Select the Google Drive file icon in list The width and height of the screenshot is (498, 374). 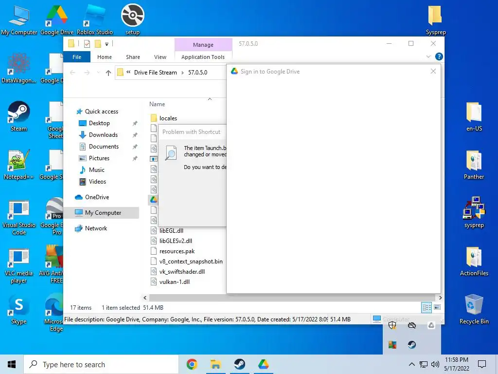click(x=154, y=199)
